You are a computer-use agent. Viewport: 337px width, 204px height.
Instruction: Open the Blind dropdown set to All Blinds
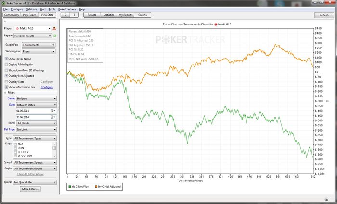[x=36, y=123]
